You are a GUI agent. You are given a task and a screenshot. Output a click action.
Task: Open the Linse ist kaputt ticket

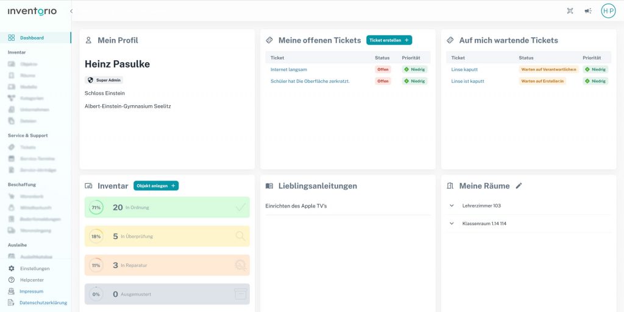pyautogui.click(x=467, y=81)
